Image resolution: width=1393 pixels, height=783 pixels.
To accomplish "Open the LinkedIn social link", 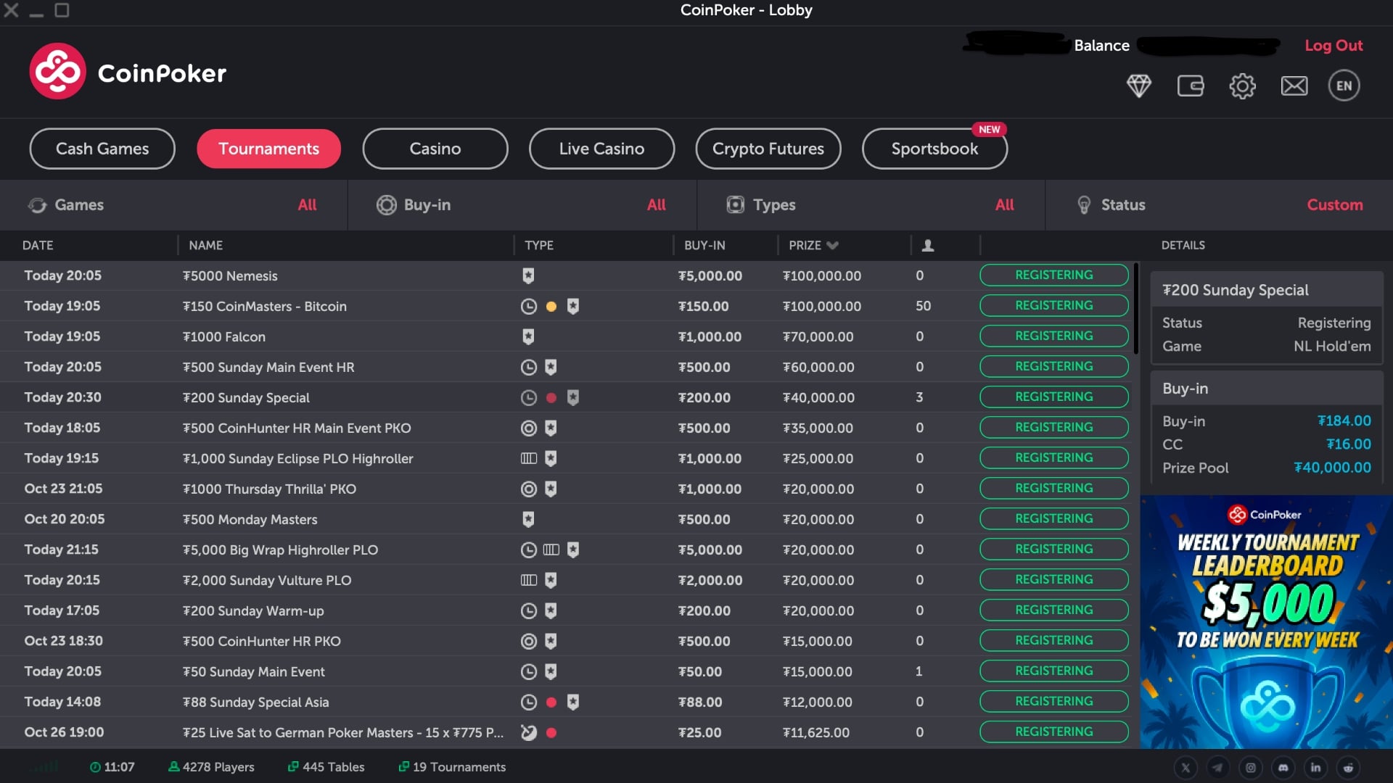I will 1315,767.
